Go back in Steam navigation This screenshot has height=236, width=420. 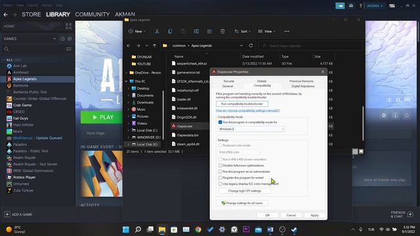tap(6, 14)
